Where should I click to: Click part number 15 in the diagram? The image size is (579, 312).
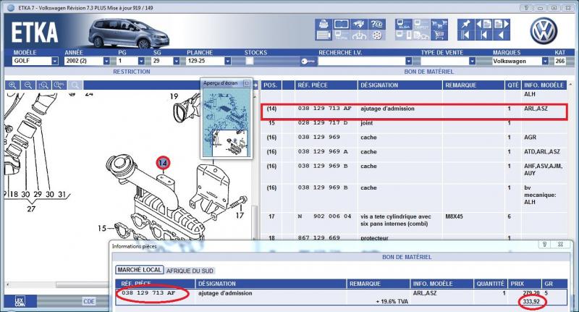[x=102, y=229]
